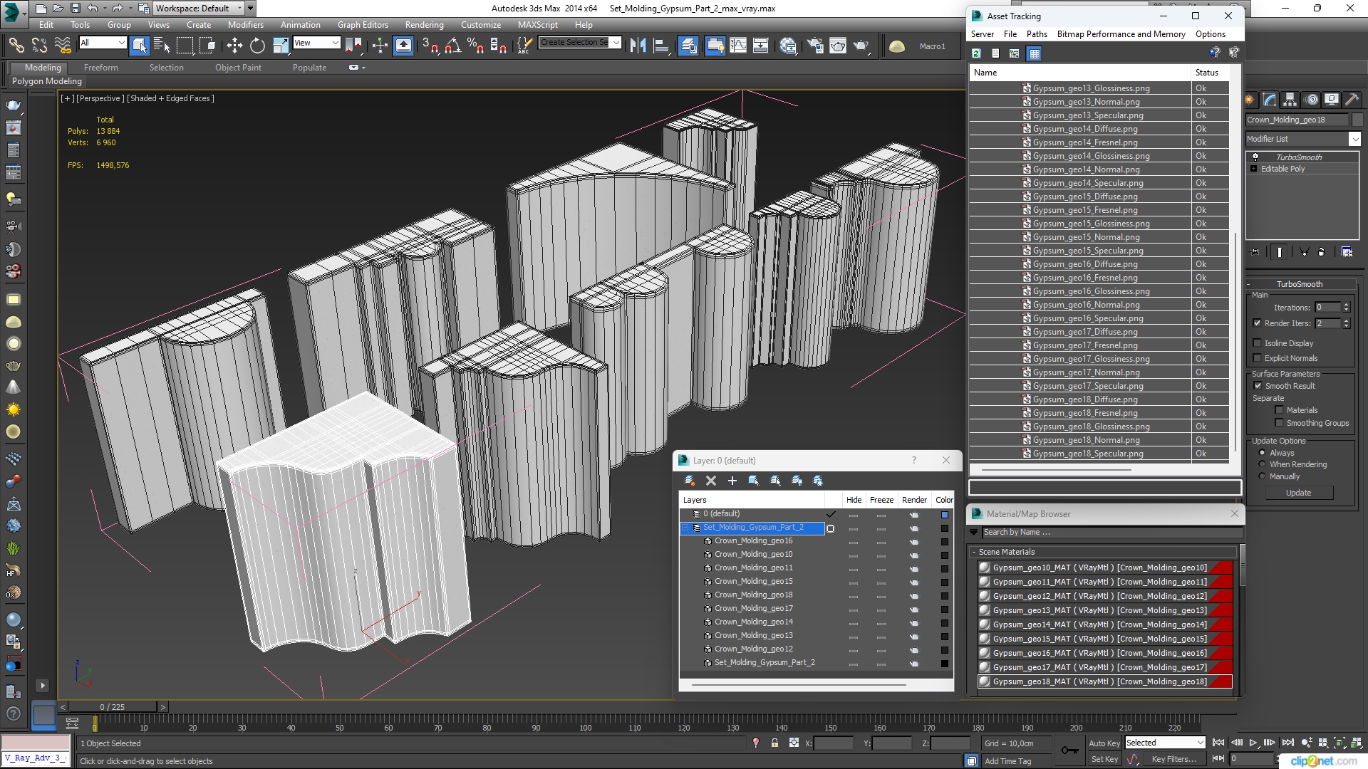Enable Isoline Display checkbox
The image size is (1368, 769).
(x=1258, y=343)
